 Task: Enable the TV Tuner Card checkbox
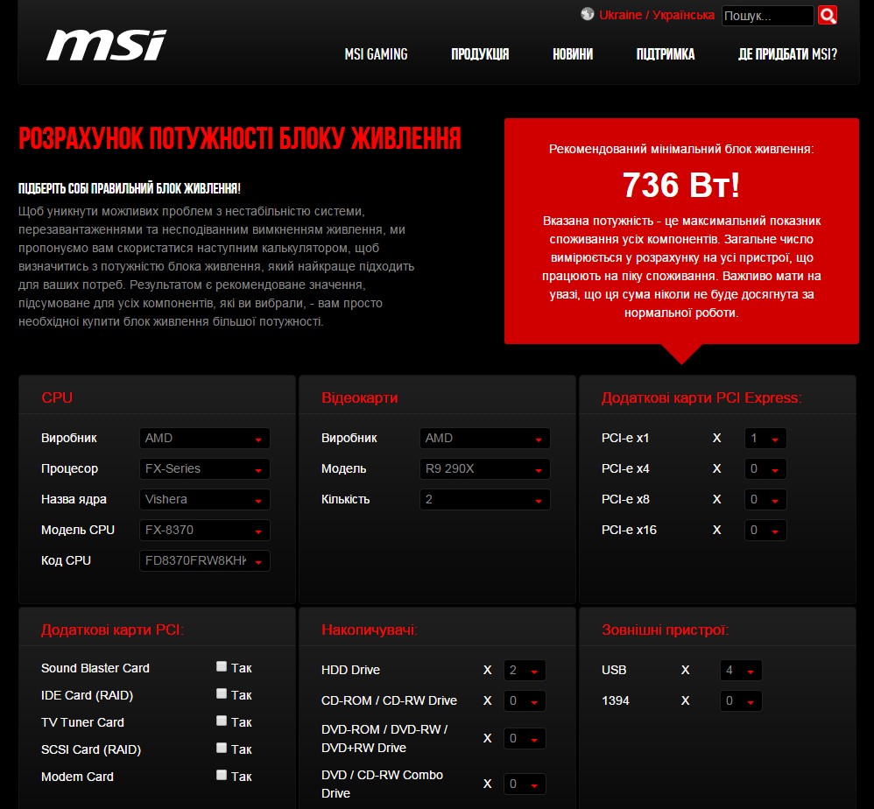[x=222, y=721]
